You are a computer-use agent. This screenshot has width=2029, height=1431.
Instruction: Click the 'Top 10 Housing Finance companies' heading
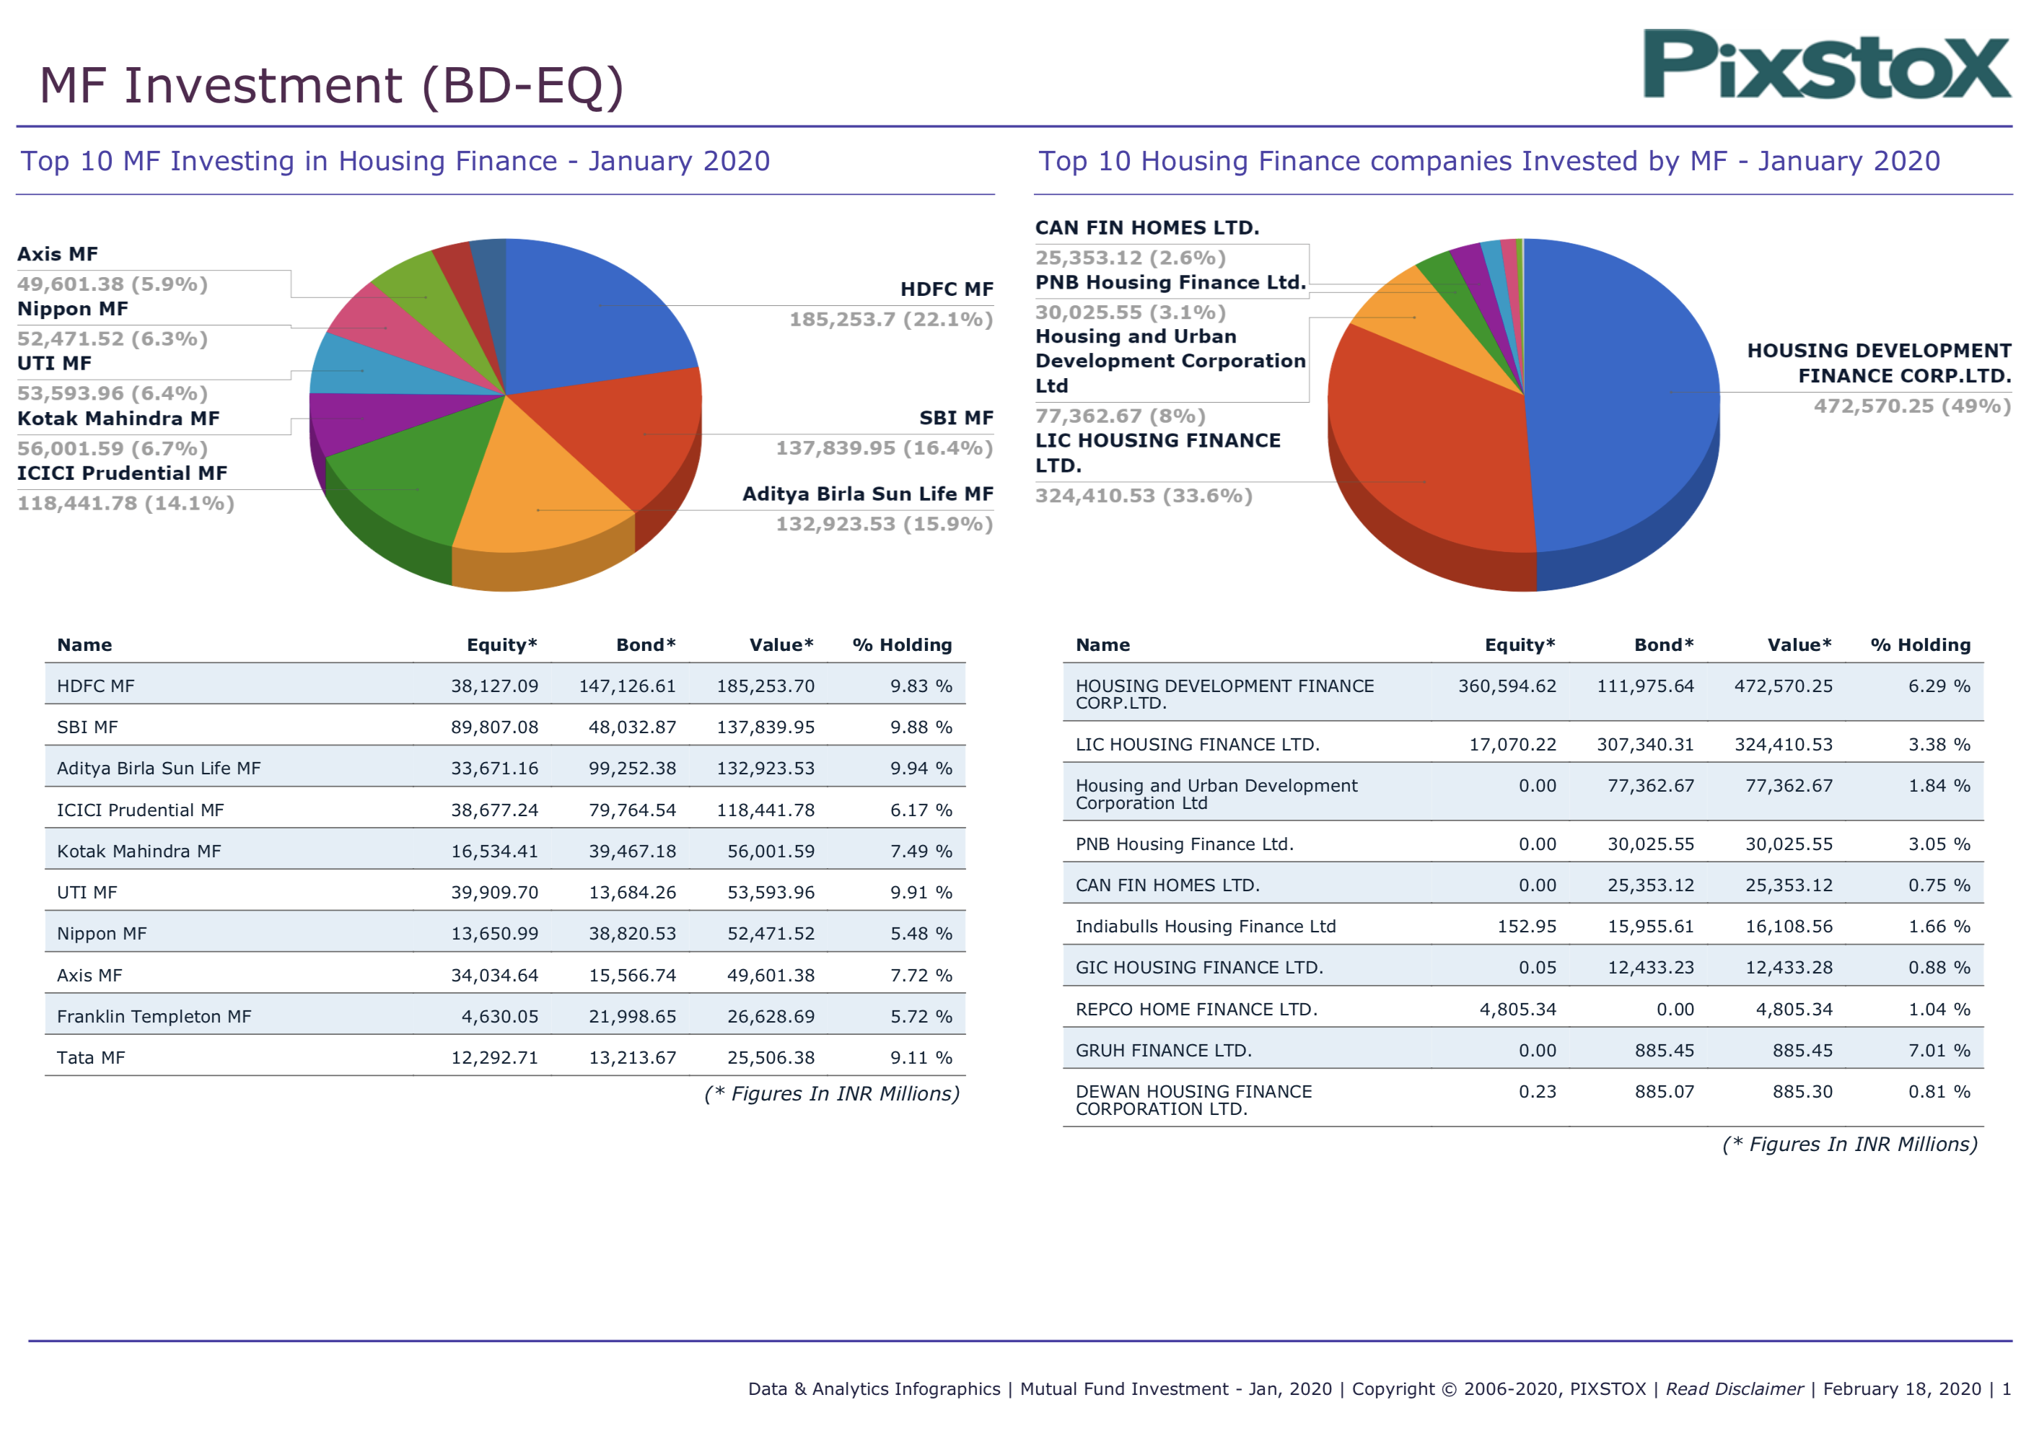(x=1489, y=161)
